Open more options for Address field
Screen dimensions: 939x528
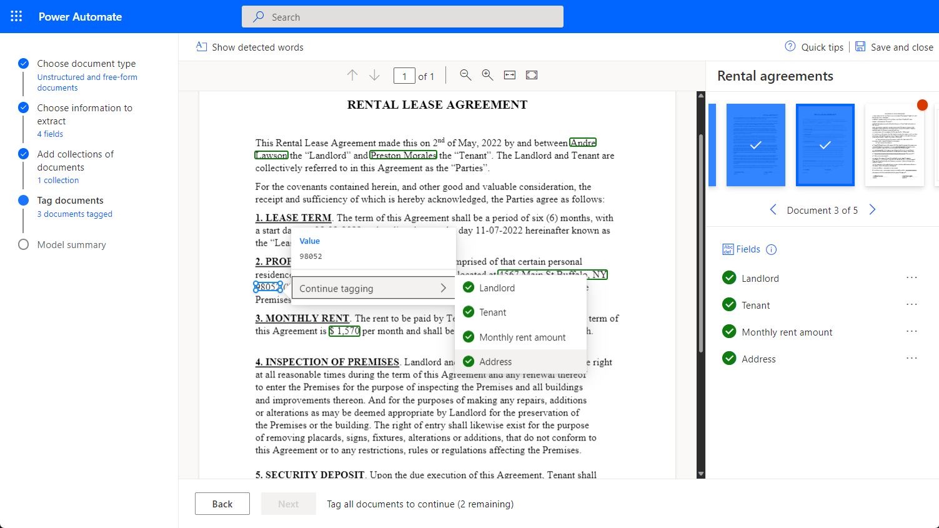pos(912,359)
